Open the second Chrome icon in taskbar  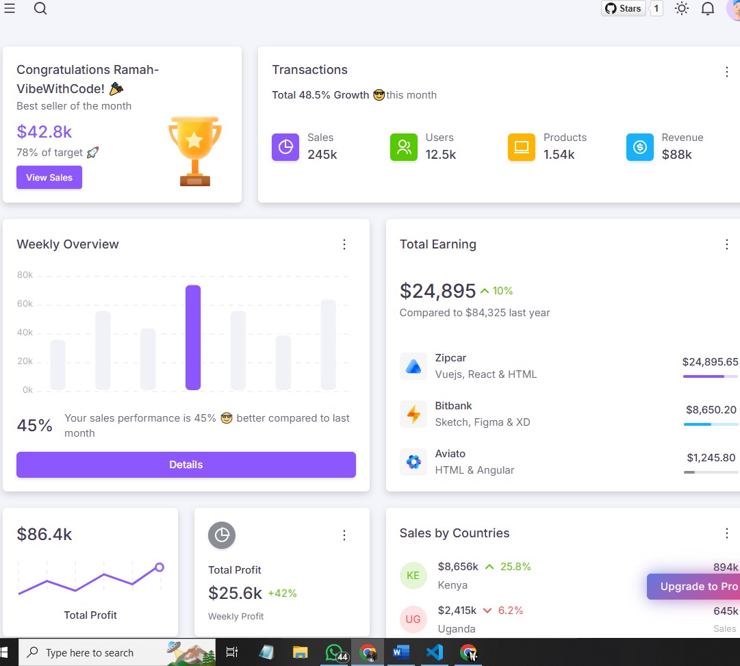(x=468, y=652)
